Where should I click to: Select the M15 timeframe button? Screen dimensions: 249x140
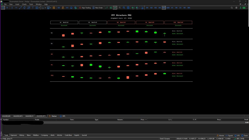[164, 8]
